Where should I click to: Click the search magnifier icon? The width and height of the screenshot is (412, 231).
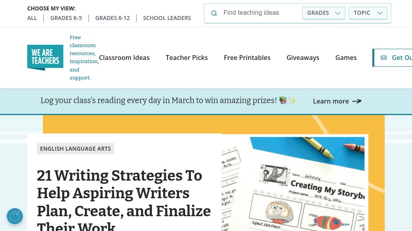tap(214, 13)
